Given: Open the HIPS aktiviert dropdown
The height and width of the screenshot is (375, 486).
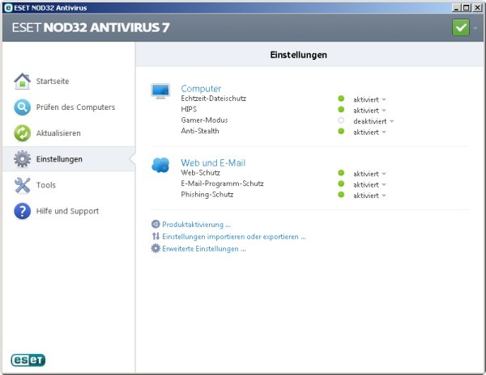Looking at the screenshot, I should pyautogui.click(x=369, y=111).
